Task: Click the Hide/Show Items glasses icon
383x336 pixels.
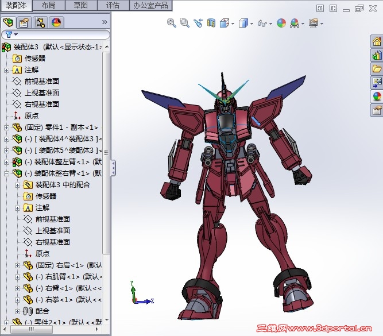Action: [x=262, y=24]
